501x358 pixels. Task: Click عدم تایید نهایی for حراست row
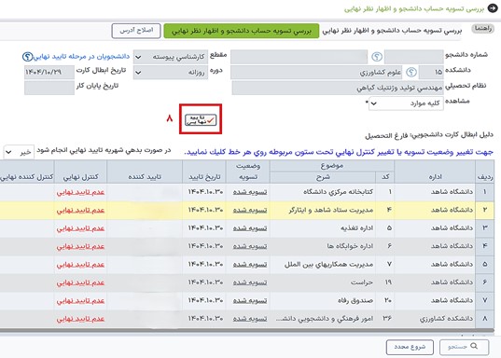80,282
